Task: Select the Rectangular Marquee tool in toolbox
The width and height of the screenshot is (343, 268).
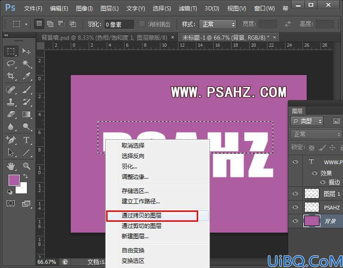Action: [x=11, y=51]
